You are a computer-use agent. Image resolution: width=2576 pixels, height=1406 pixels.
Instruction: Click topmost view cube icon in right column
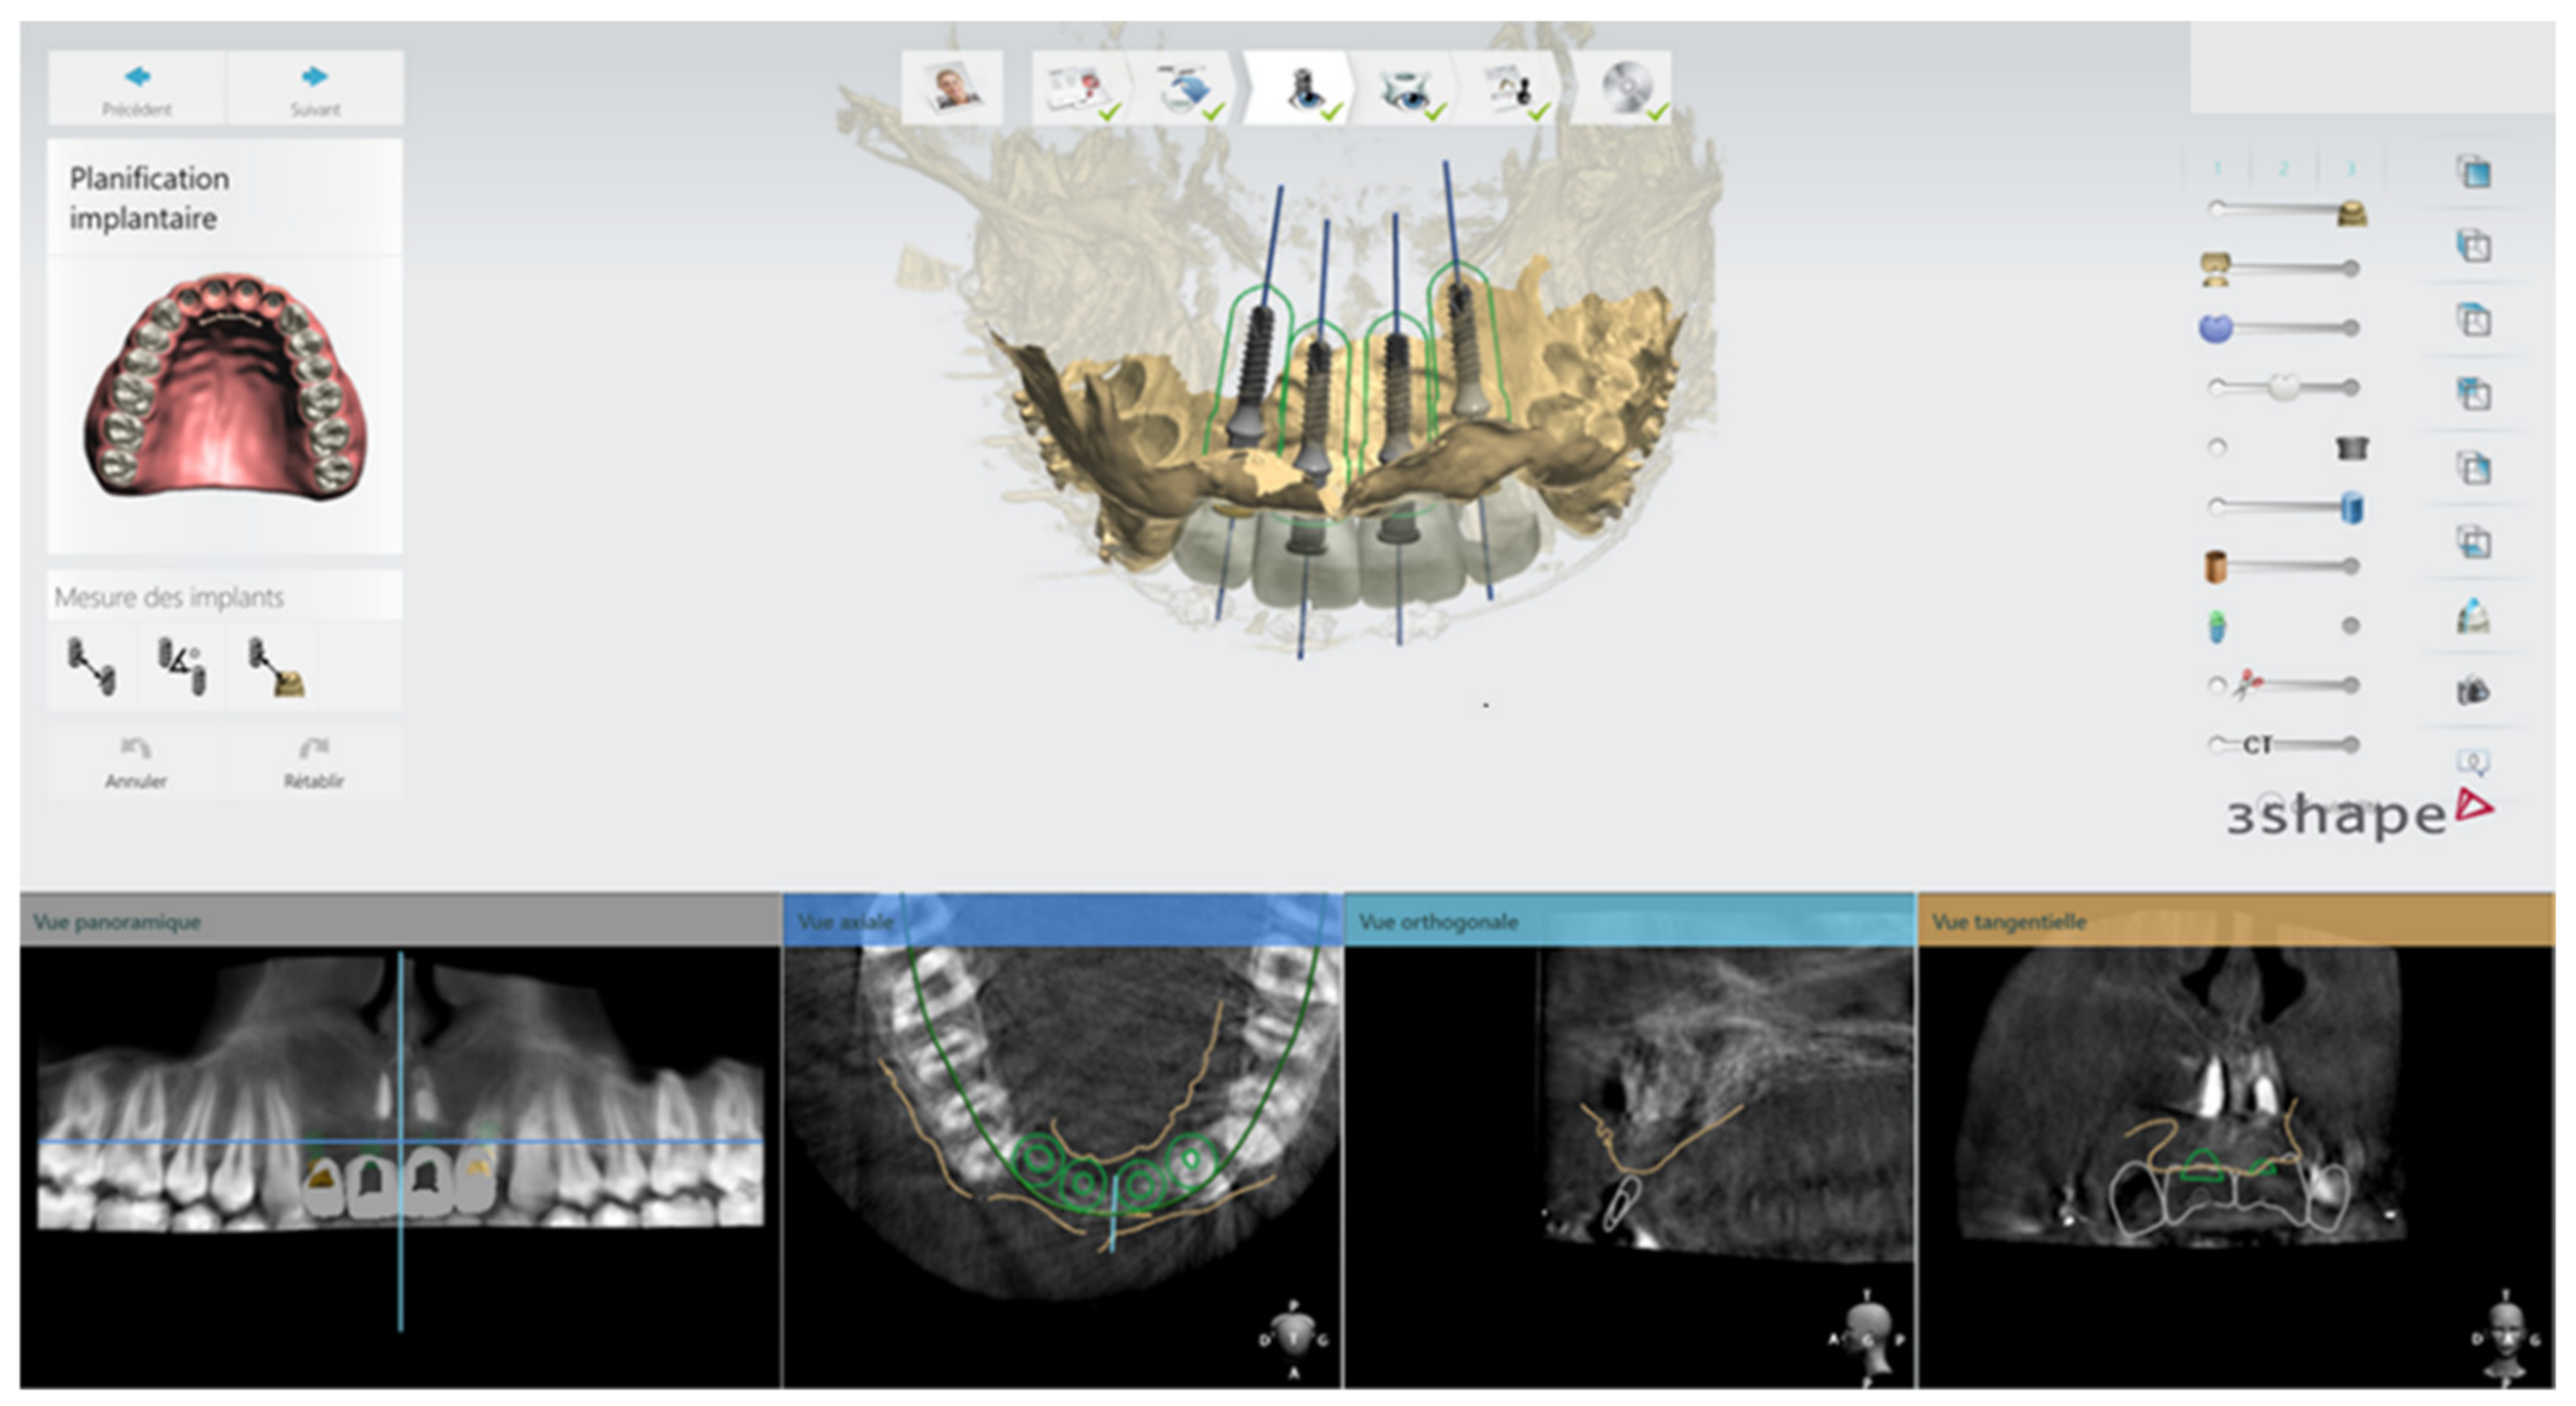click(x=2474, y=172)
